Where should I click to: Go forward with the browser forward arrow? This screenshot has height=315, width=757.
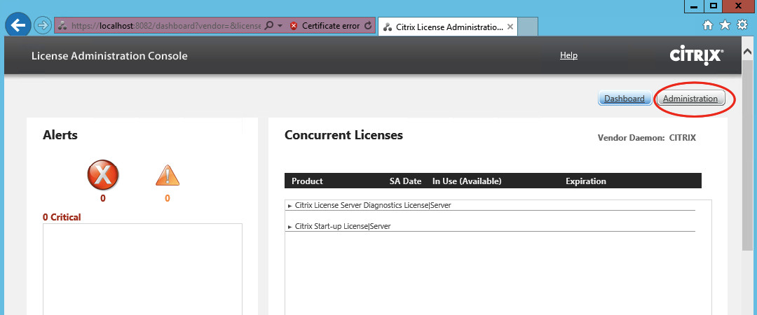[43, 26]
